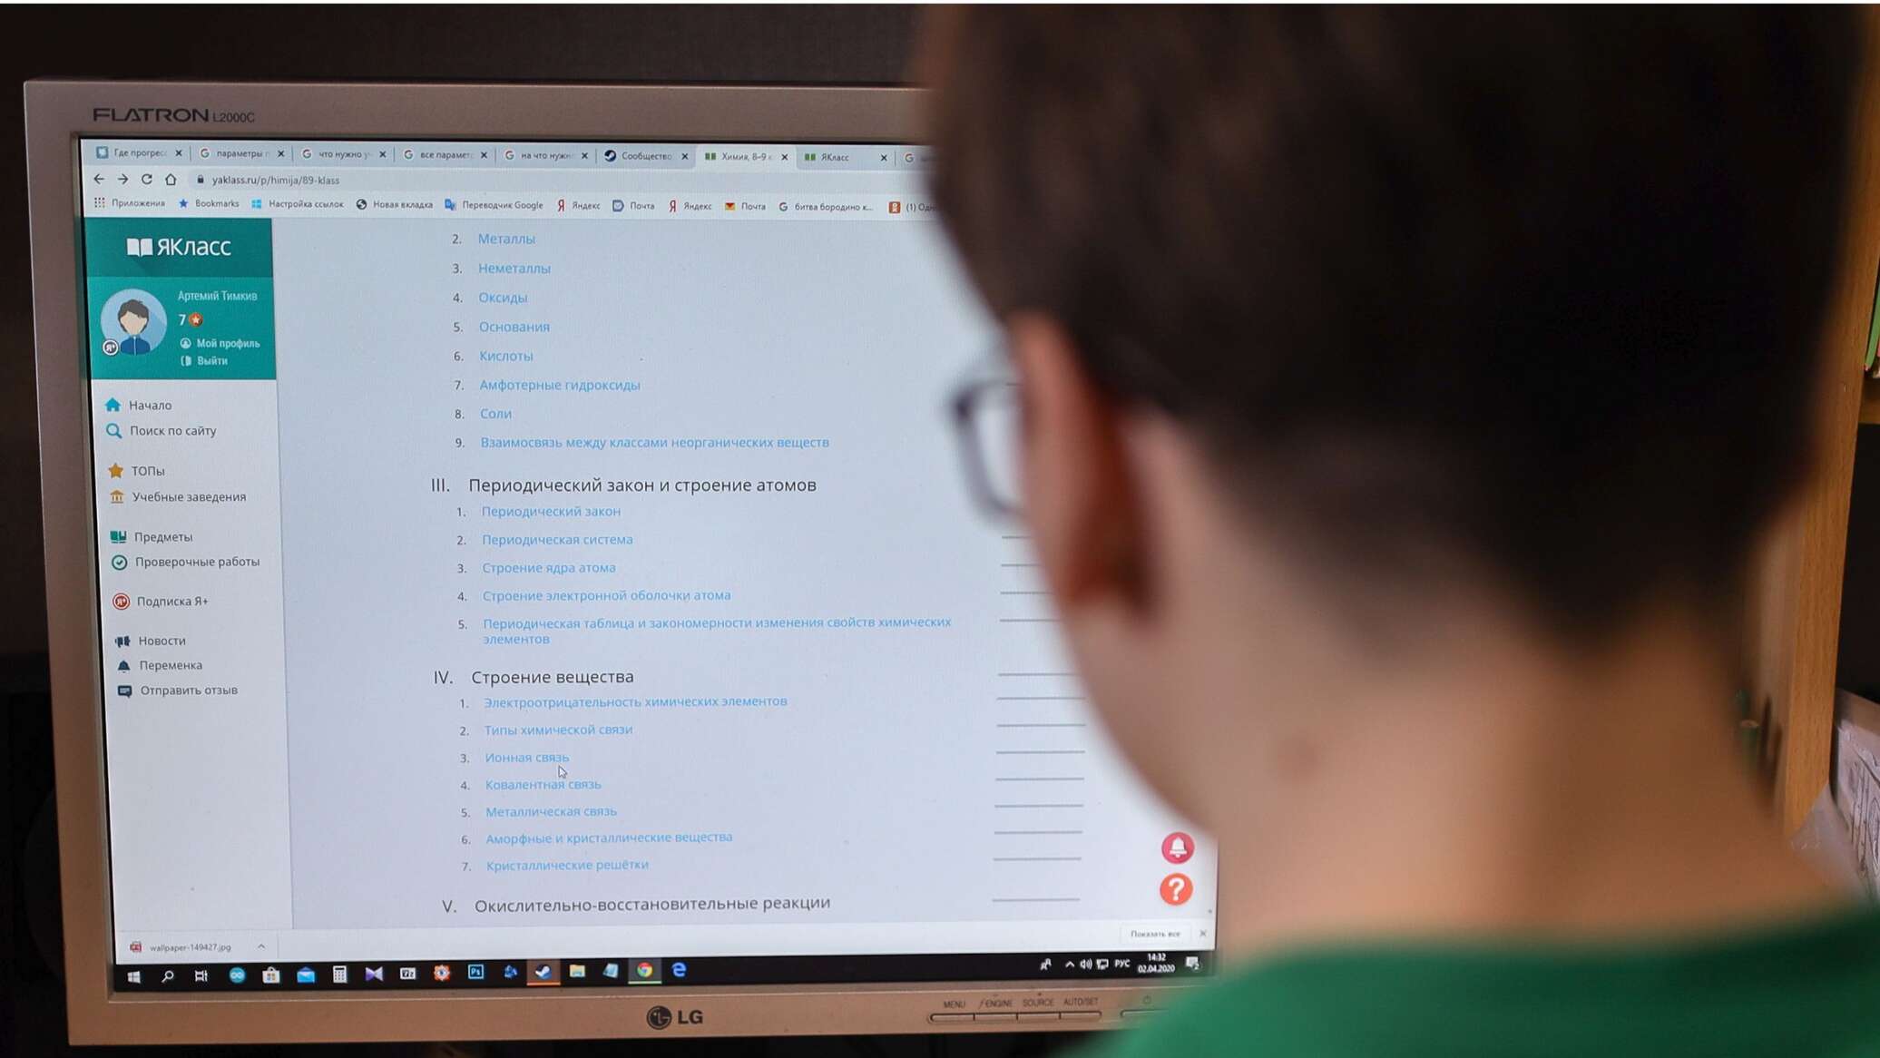
Task: Select Переменка menu item in sidebar
Action: (x=169, y=664)
